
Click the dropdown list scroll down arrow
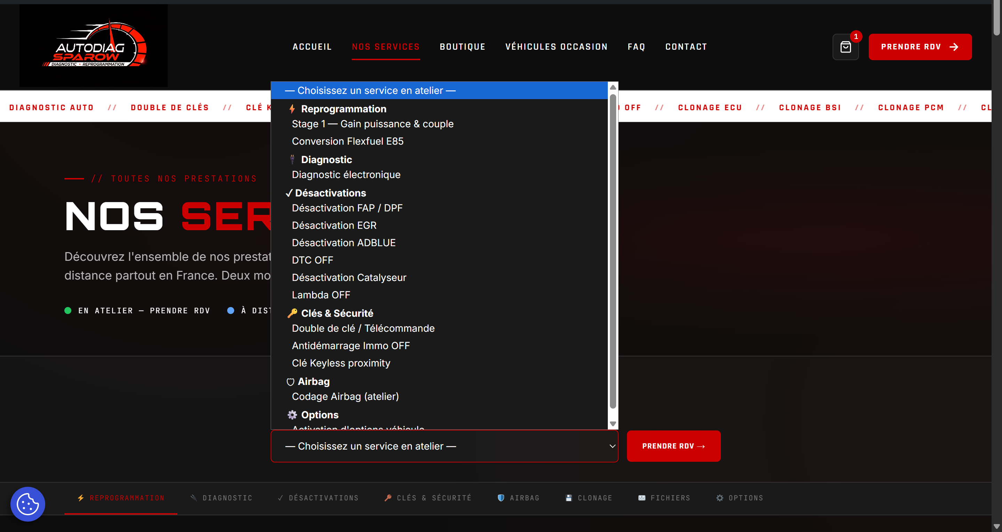(613, 424)
